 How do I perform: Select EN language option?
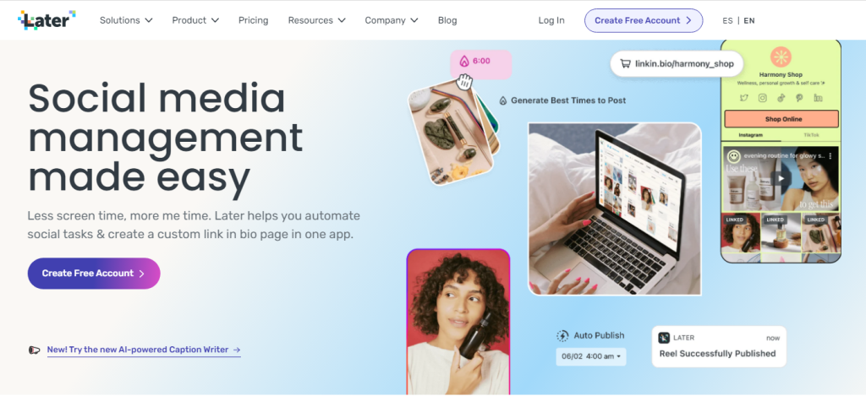[x=749, y=20]
